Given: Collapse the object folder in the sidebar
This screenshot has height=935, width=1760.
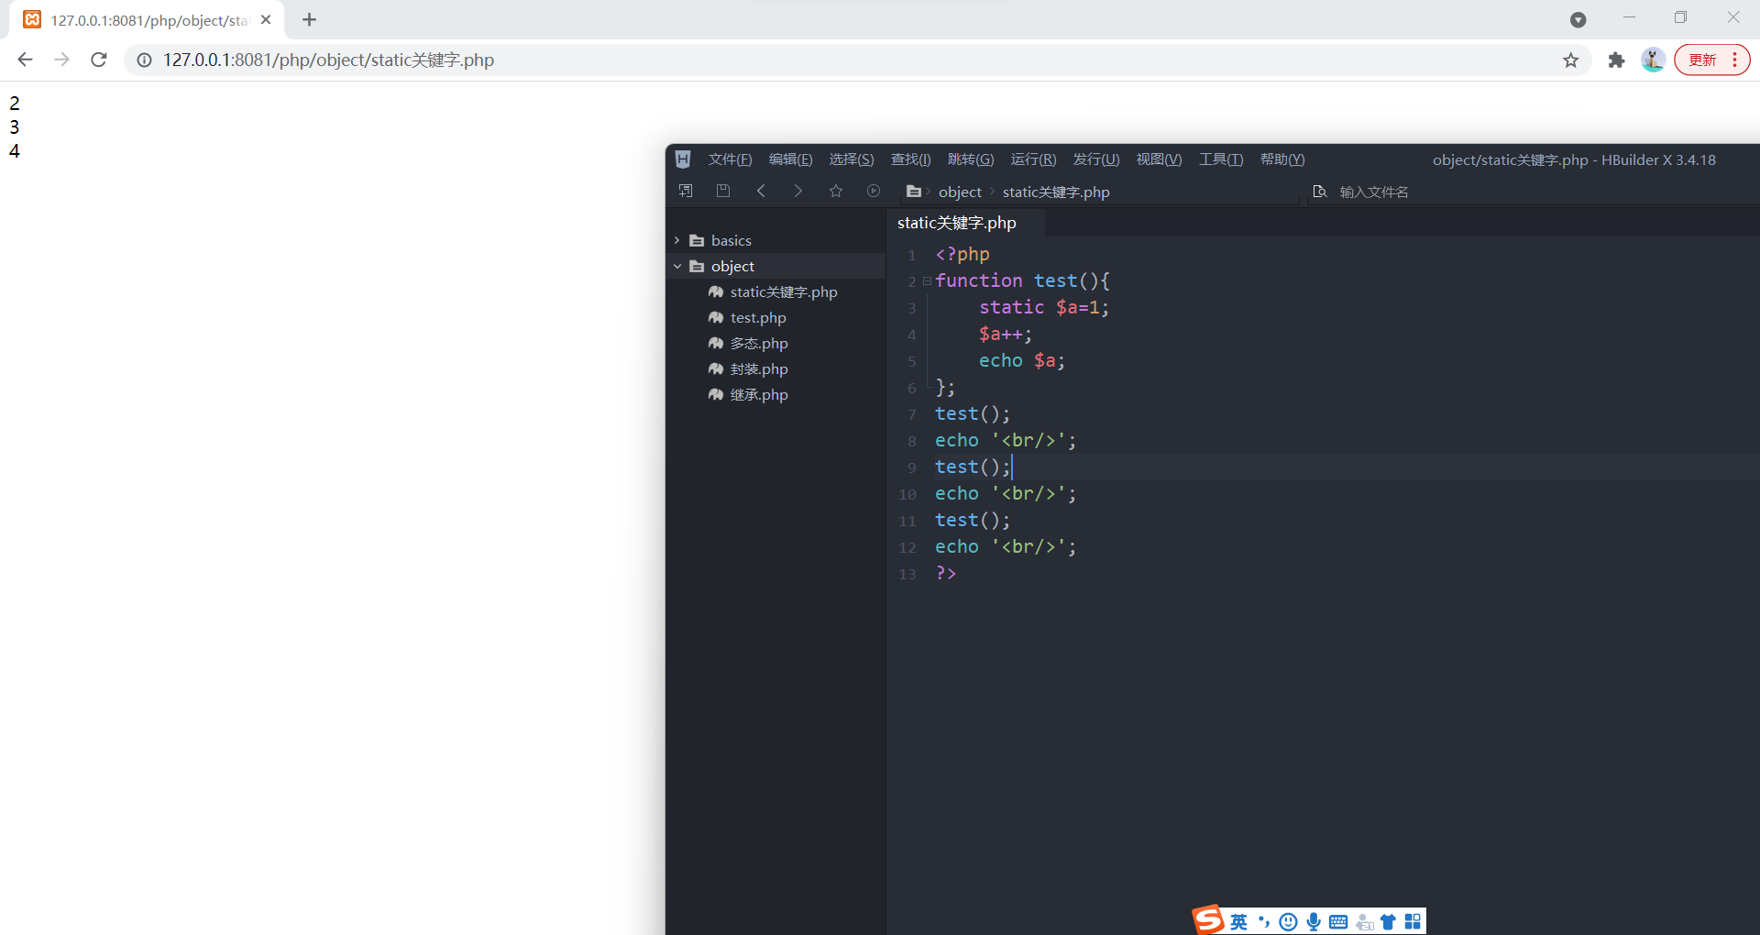Looking at the screenshot, I should (x=678, y=266).
